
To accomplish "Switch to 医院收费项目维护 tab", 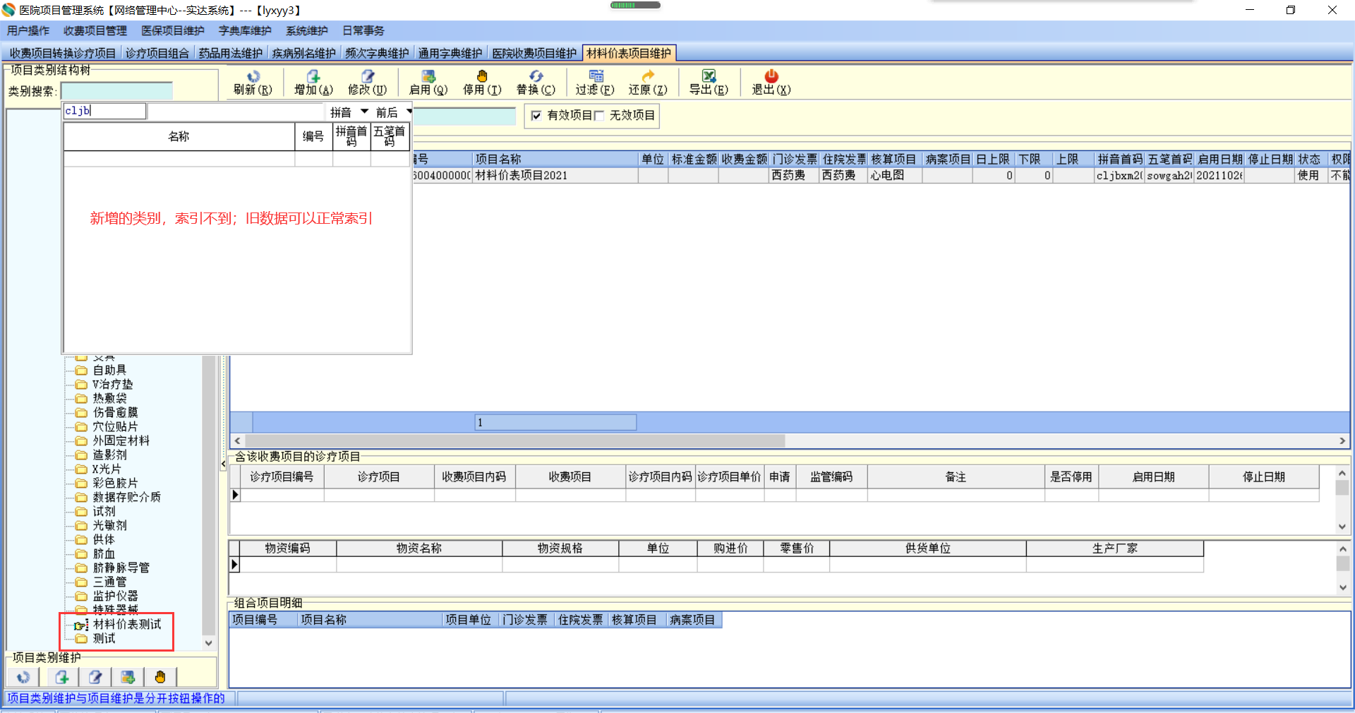I will [x=534, y=54].
